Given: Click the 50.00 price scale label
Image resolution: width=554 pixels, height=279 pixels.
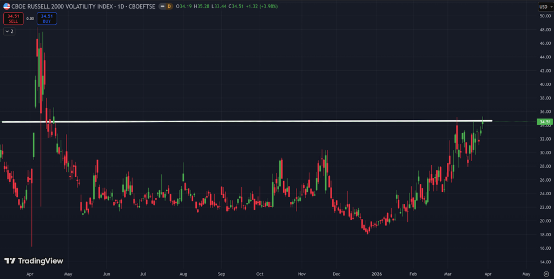Looking at the screenshot, I should pos(544,16).
